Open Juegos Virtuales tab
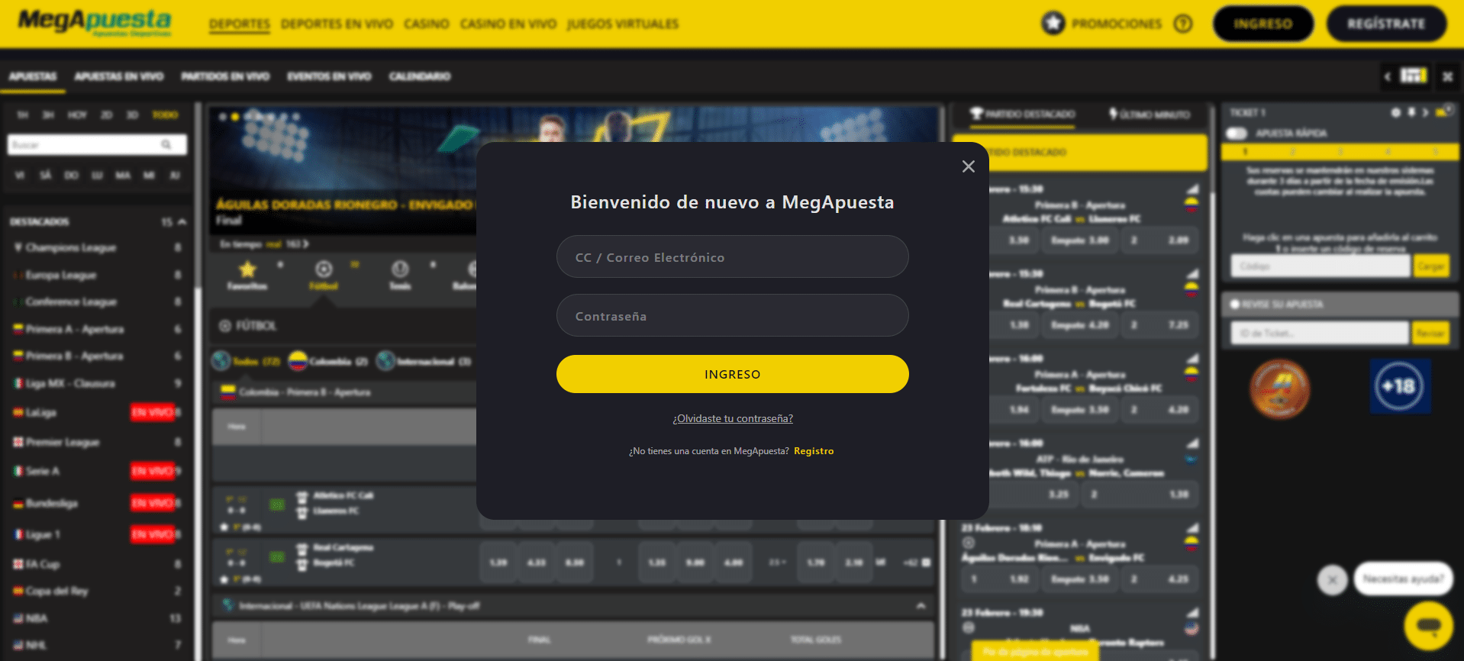 tap(623, 24)
